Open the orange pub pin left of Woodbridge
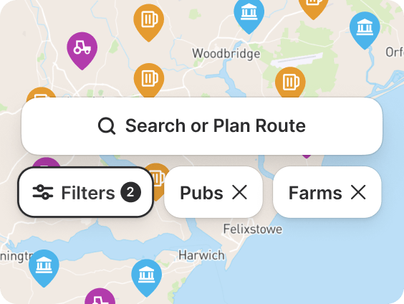This screenshot has width=404, height=304. coord(149,79)
